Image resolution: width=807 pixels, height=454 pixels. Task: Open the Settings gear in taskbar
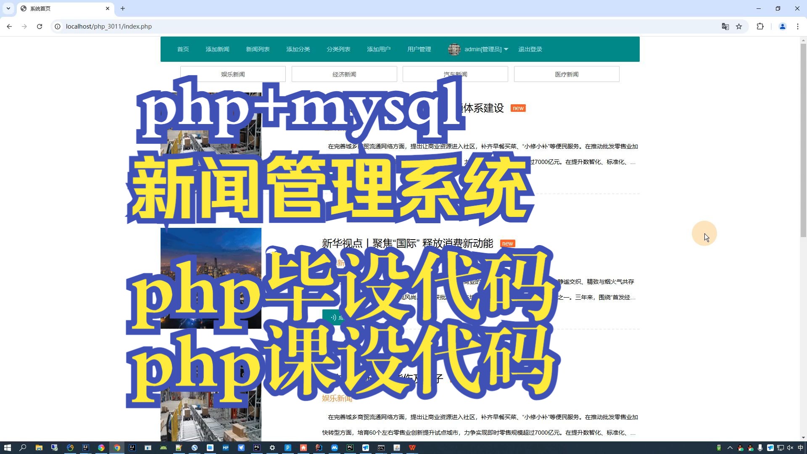[x=272, y=448]
